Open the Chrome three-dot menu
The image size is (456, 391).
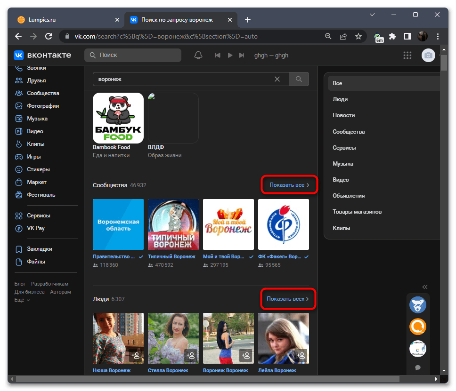pos(438,36)
